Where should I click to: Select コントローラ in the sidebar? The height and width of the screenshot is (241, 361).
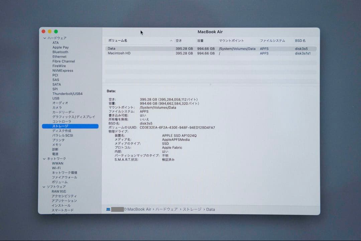[62, 121]
